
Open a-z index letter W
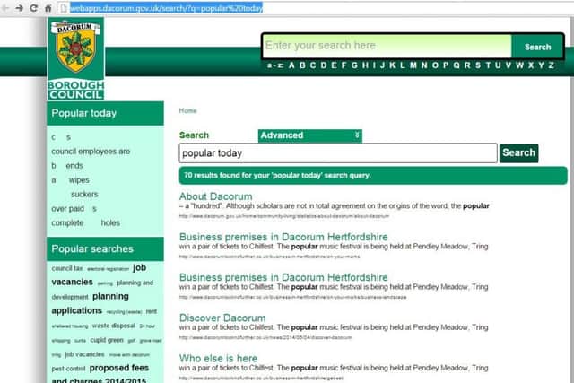click(519, 65)
